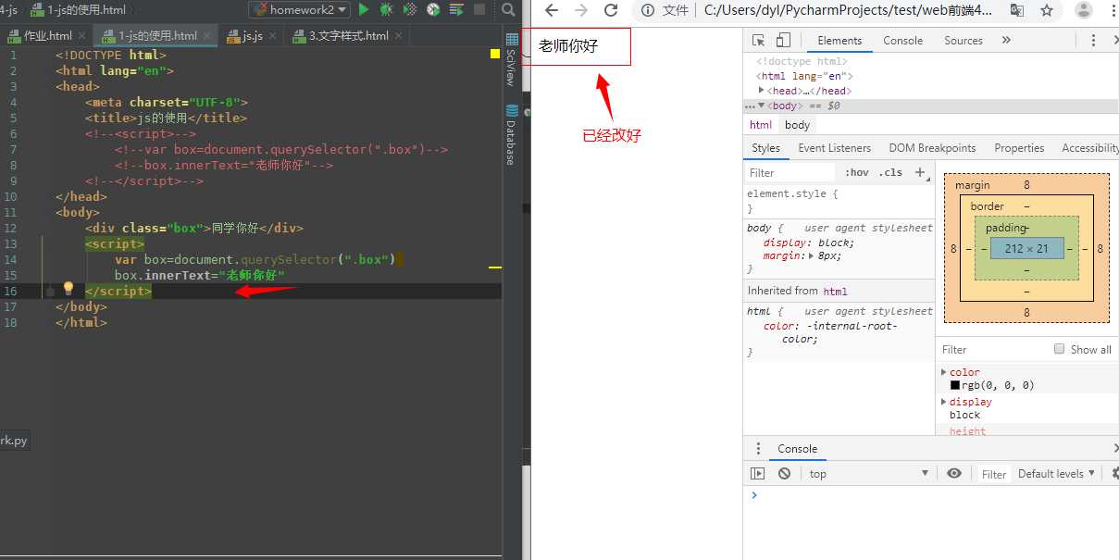
Task: Enable the Show all checkbox
Action: point(1060,349)
